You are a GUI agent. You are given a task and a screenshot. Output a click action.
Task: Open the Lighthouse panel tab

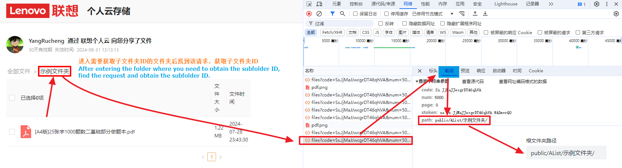tap(505, 4)
